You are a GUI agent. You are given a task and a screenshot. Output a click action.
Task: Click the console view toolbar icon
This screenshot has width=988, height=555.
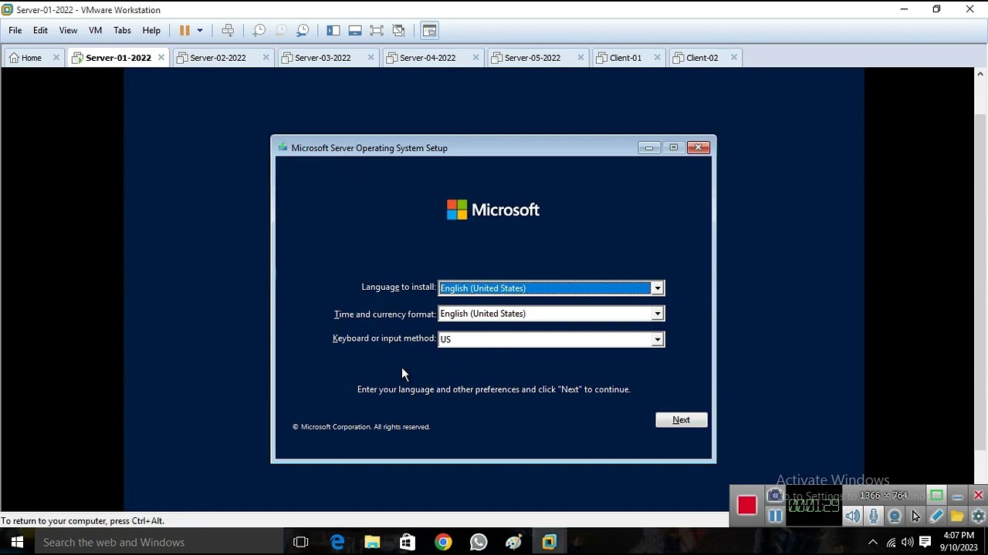429,30
